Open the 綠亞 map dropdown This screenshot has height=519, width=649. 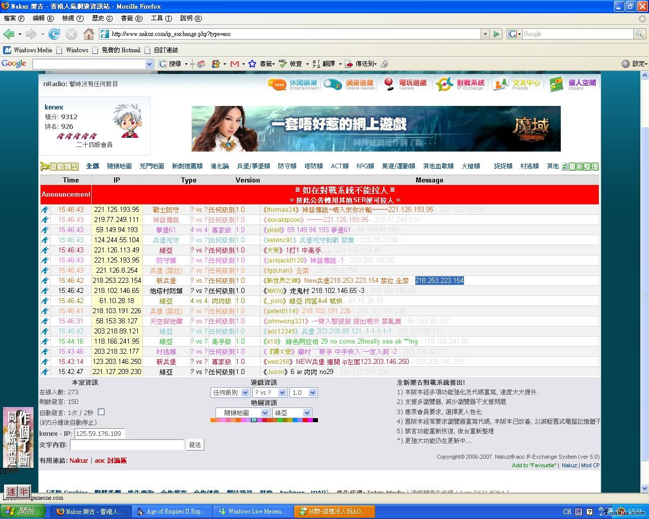[292, 413]
